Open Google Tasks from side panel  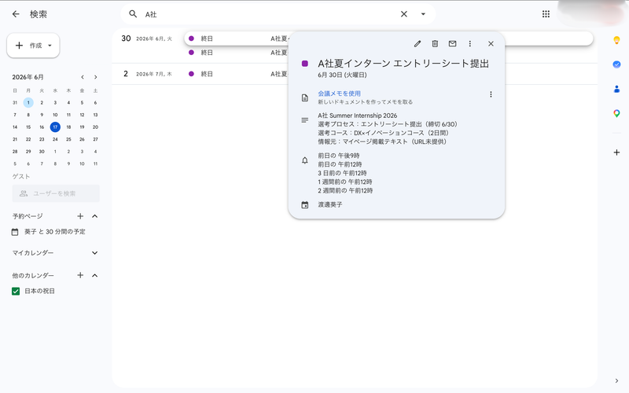point(616,64)
